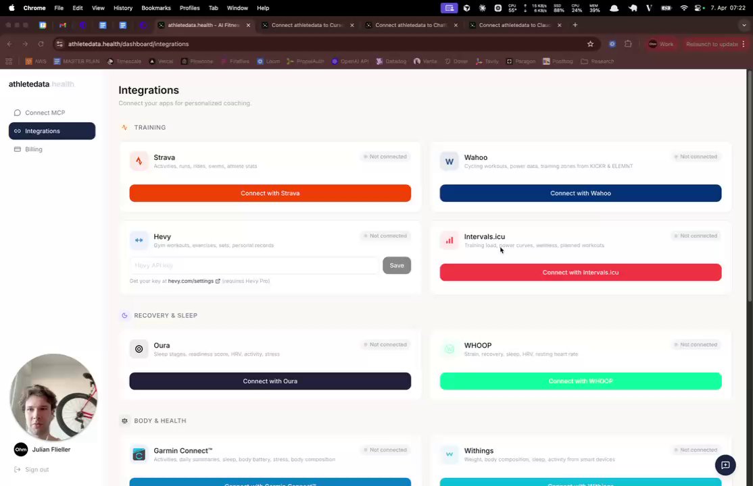Close the athletedata.health tab
Viewport: 753px width, 486px height.
(248, 25)
